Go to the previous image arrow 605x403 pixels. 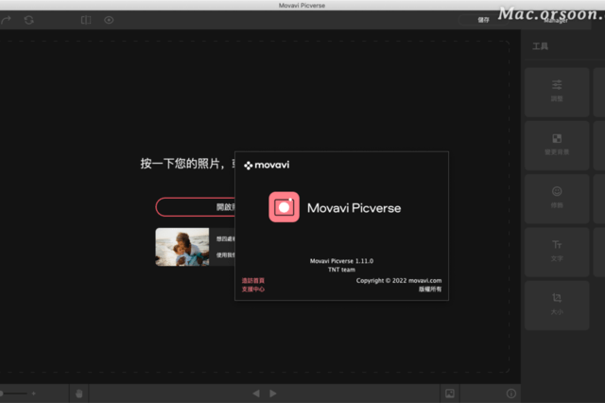(256, 394)
